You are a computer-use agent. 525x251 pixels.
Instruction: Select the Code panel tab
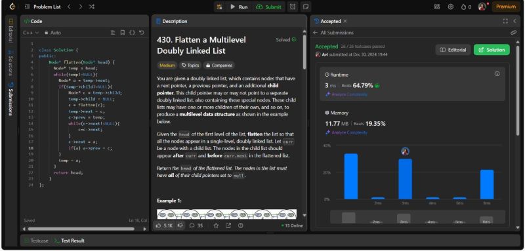tap(33, 21)
